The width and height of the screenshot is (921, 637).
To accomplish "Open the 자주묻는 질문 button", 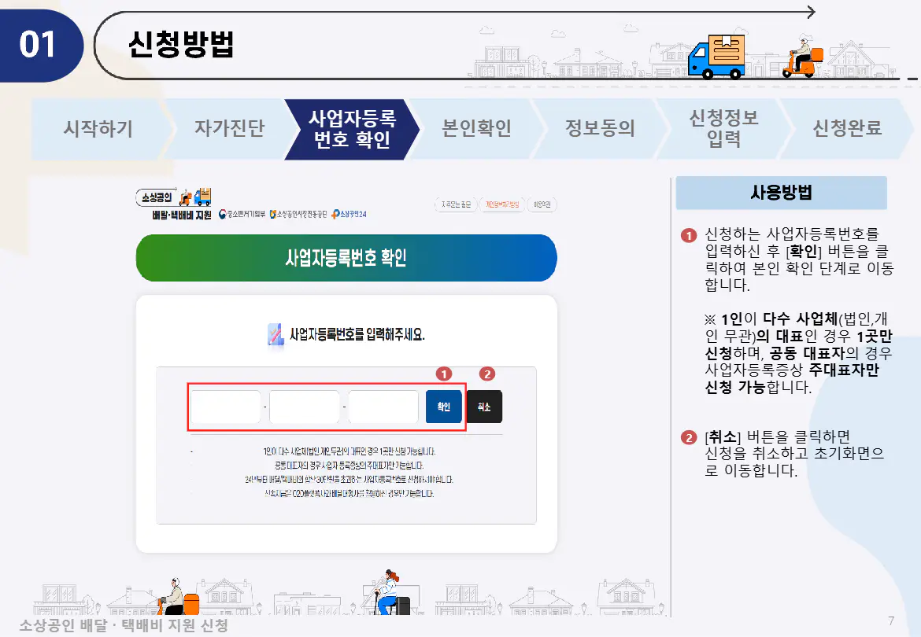I will point(457,204).
